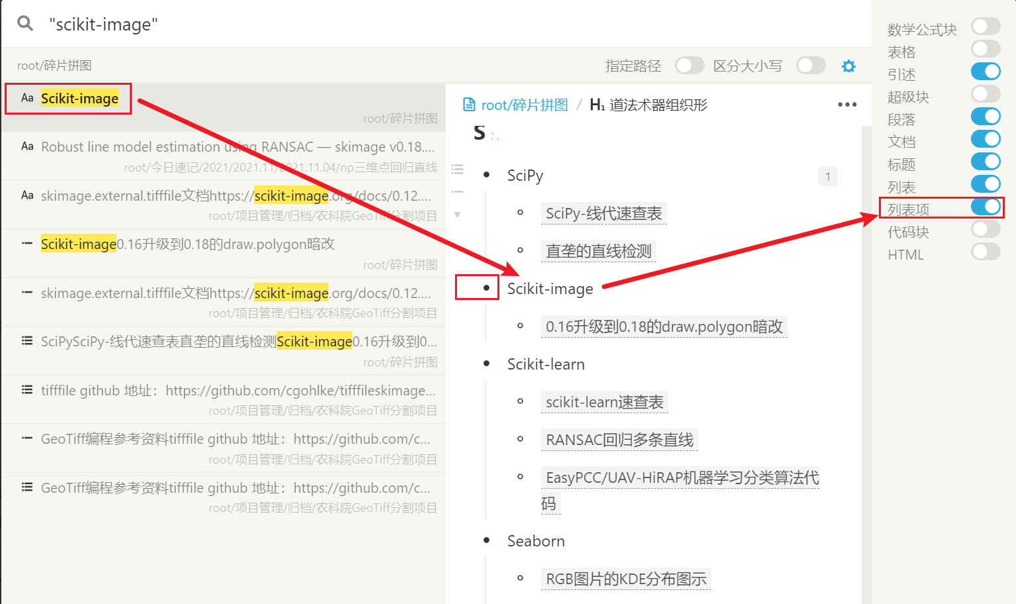This screenshot has height=604, width=1016.
Task: Open the 0.16升级到0.18的draw.polygon暗改 link
Action: point(664,327)
